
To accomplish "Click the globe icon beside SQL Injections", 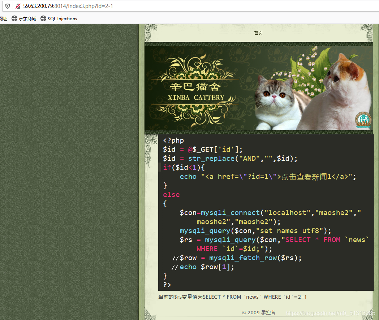I will 43,18.
